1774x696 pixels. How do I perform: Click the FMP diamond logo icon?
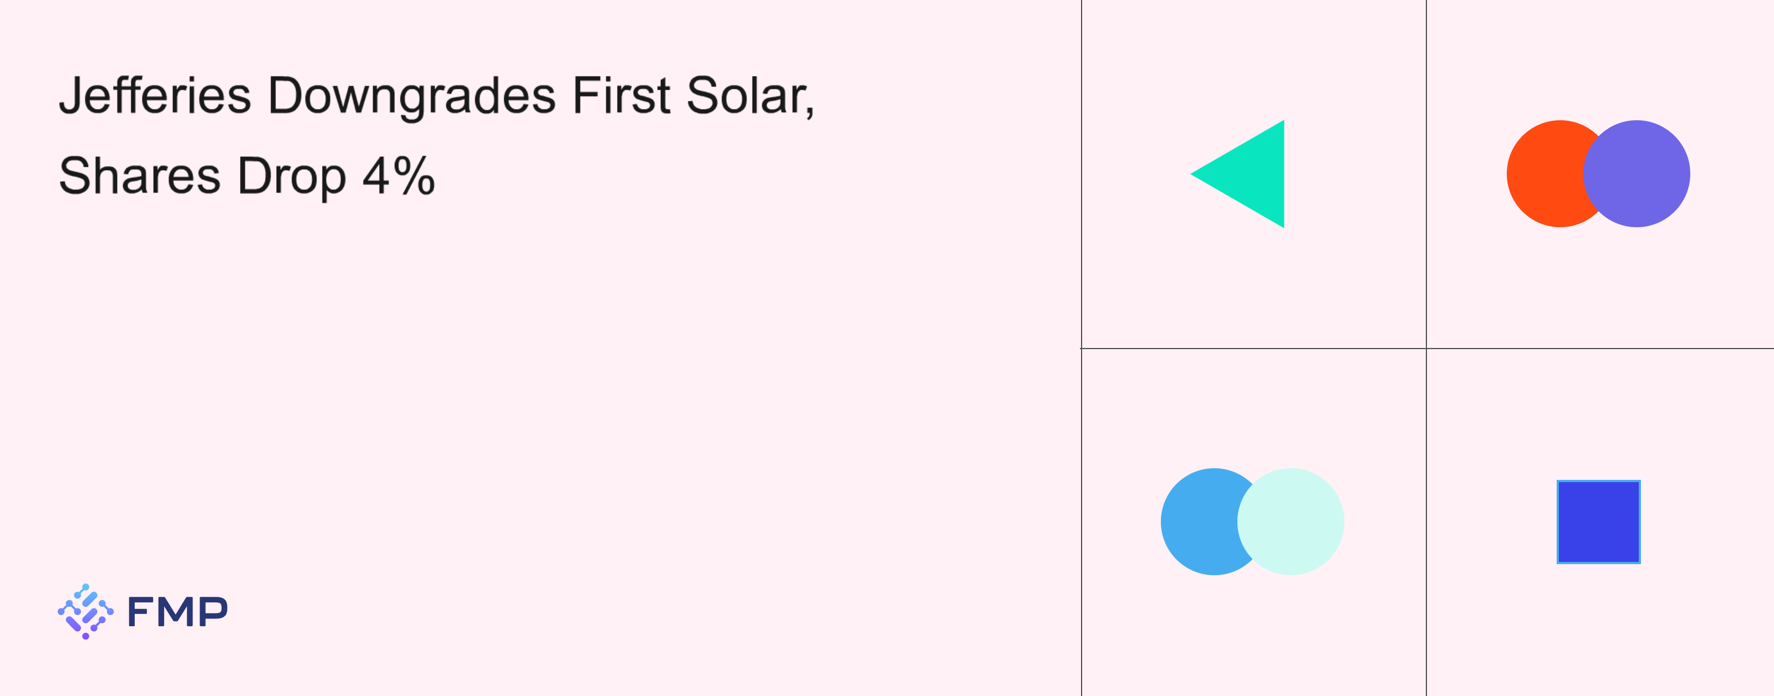(85, 611)
